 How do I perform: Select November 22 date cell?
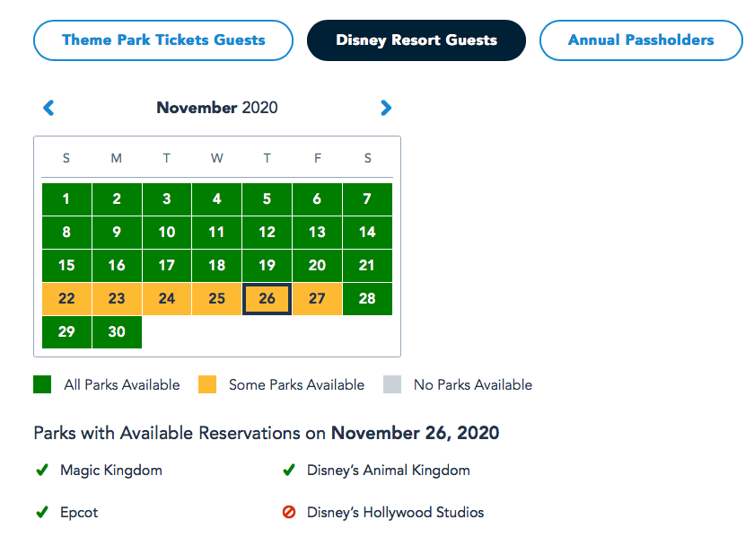pyautogui.click(x=66, y=299)
